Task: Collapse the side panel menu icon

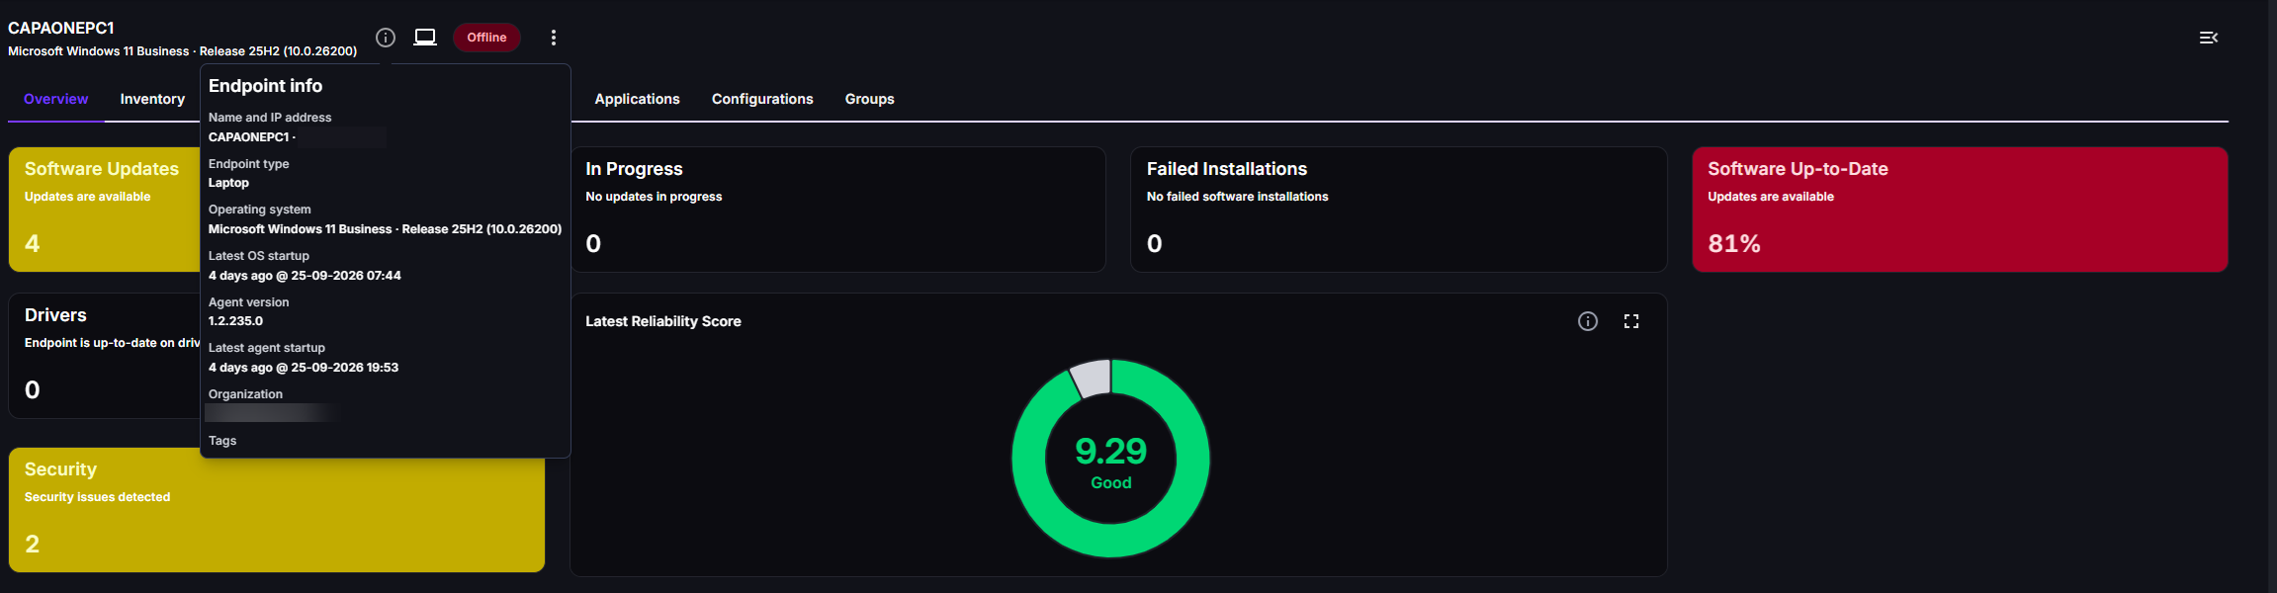Action: tap(2209, 38)
